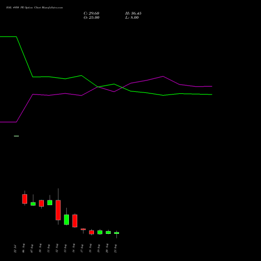261x261 pixels.
Task: Click the green candlestick for 13 Aug
Action: pyautogui.click(x=66, y=220)
